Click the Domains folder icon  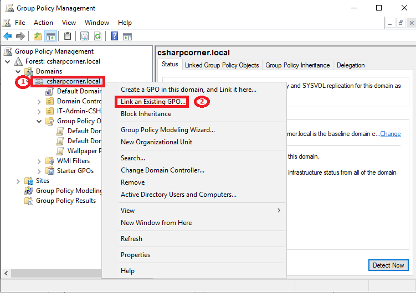[29, 71]
